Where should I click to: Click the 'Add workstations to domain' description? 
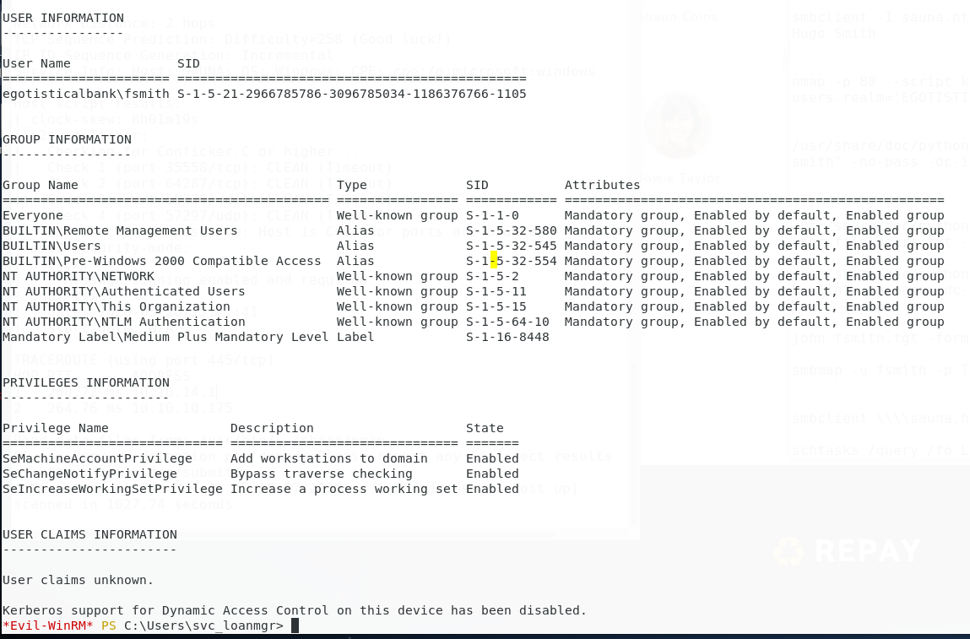pos(329,458)
